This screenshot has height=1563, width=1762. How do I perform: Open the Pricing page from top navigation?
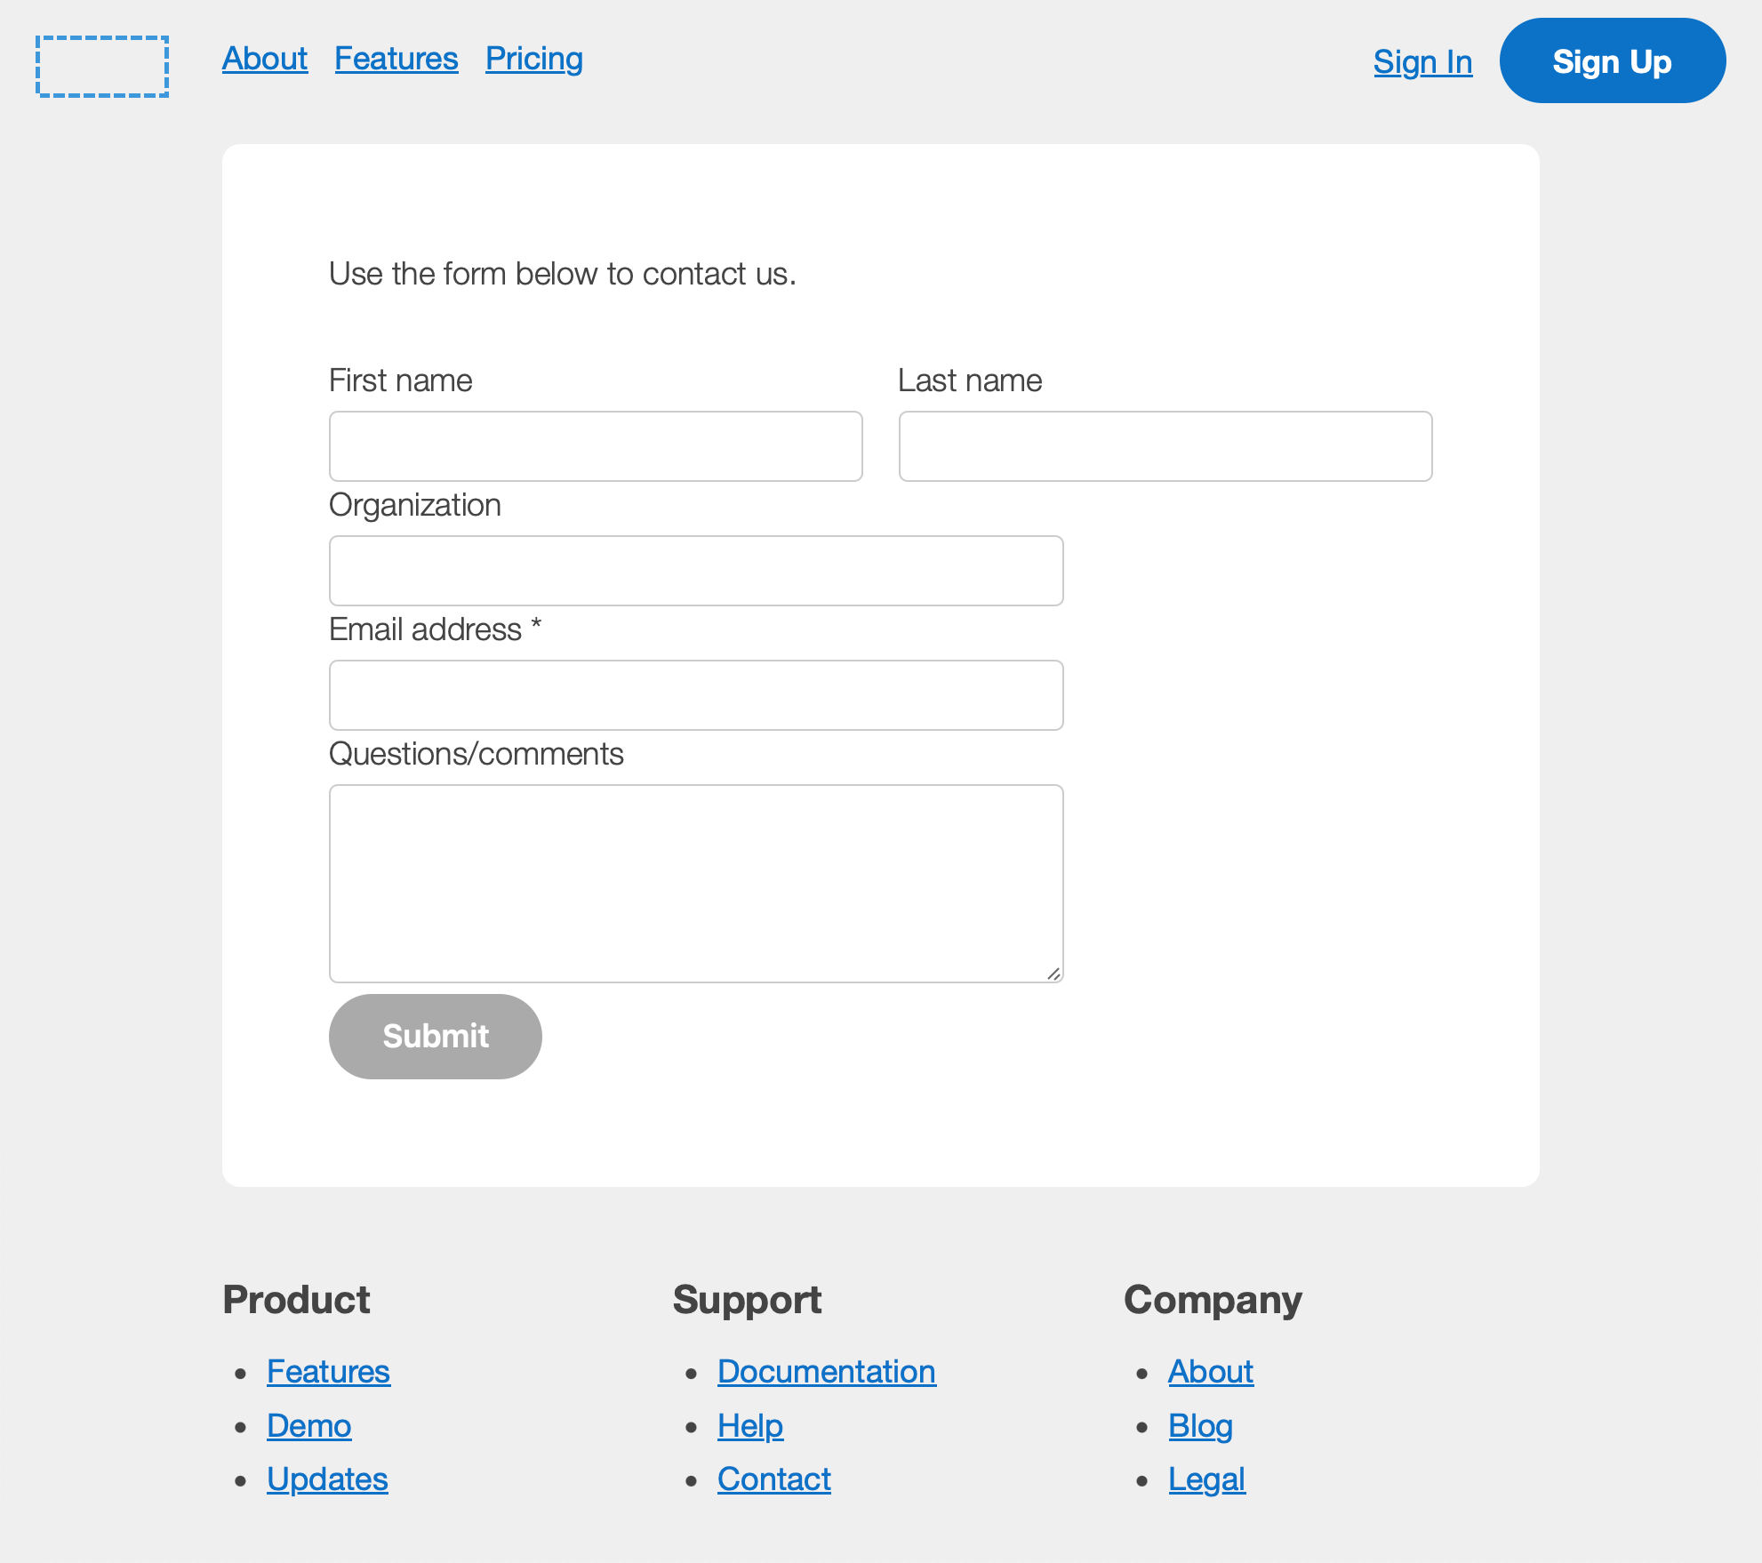pos(533,58)
